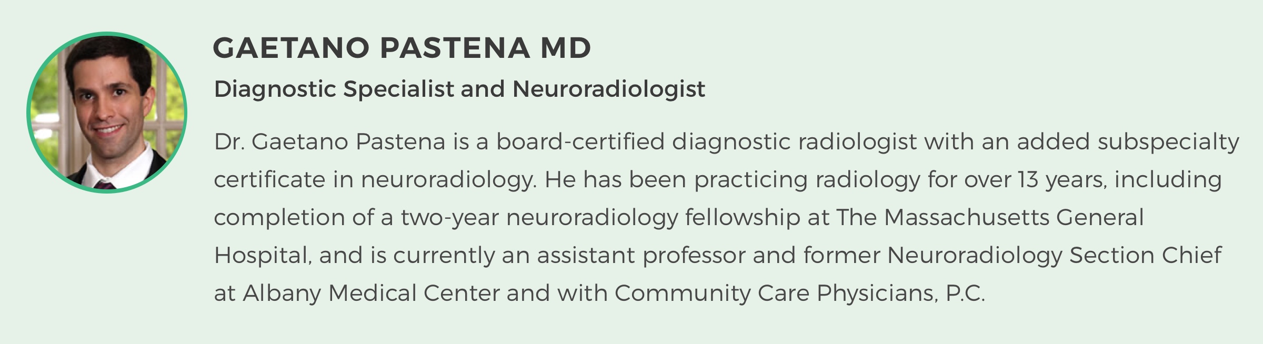Click "Community Care Physicians, P.C." text

[799, 294]
